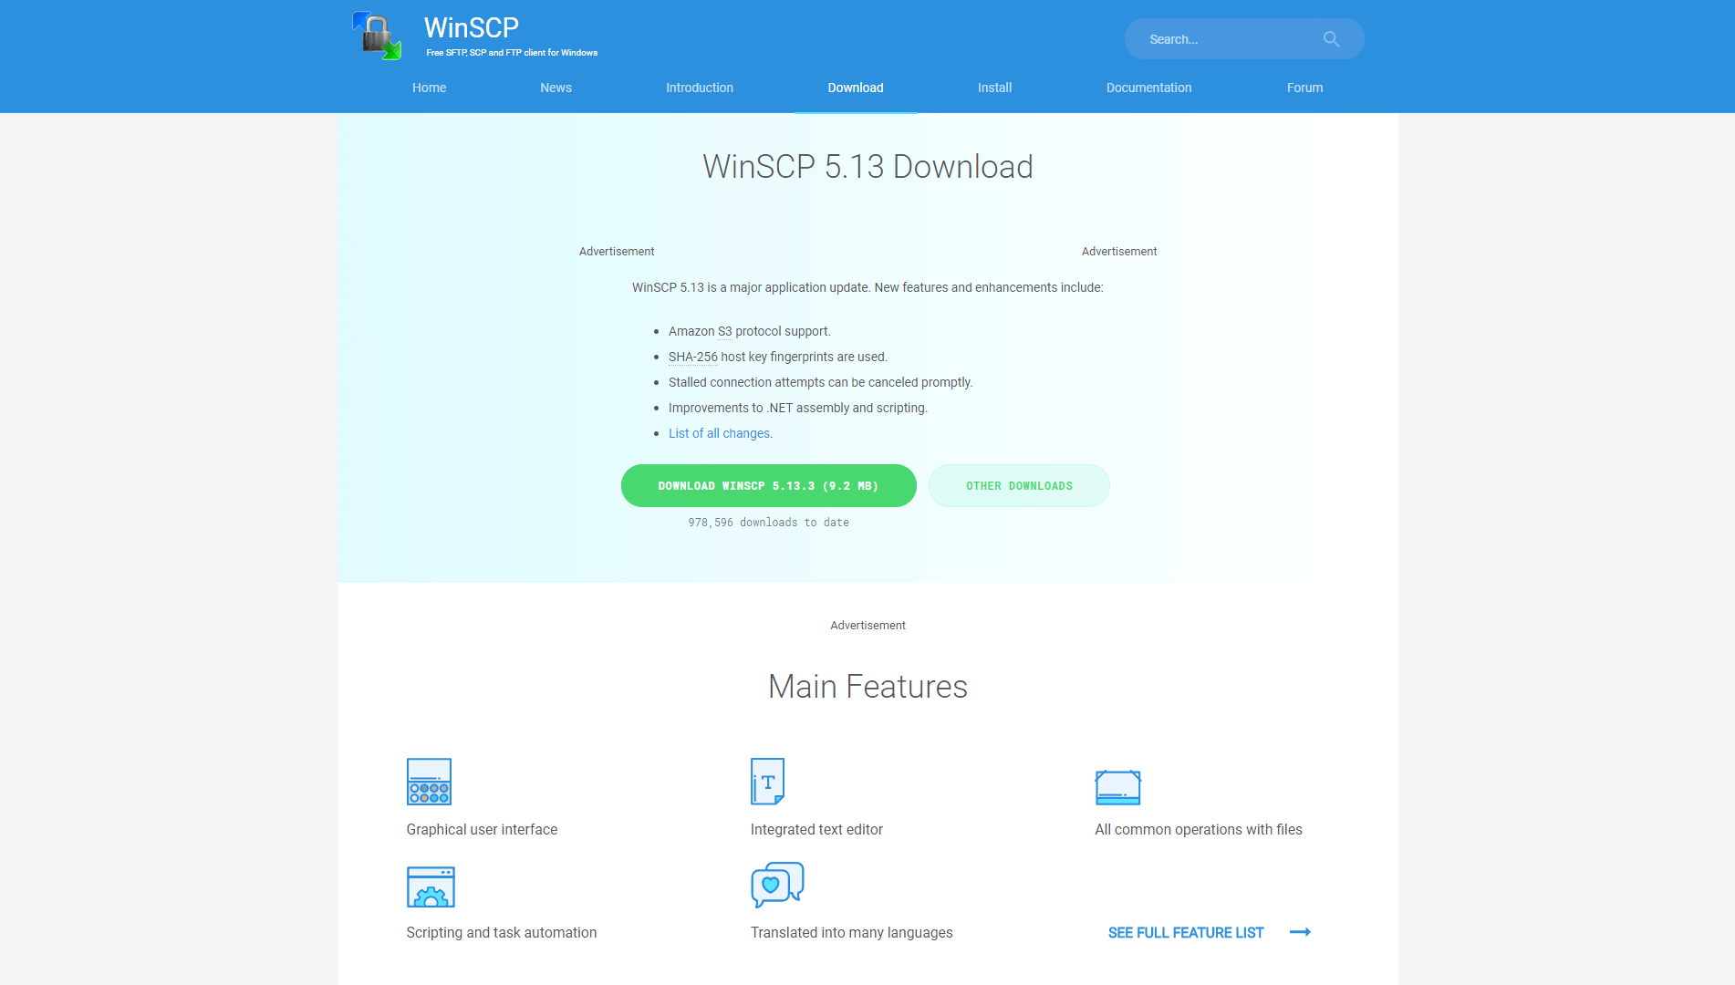Open the Introduction nav item
The image size is (1735, 985).
tap(700, 88)
